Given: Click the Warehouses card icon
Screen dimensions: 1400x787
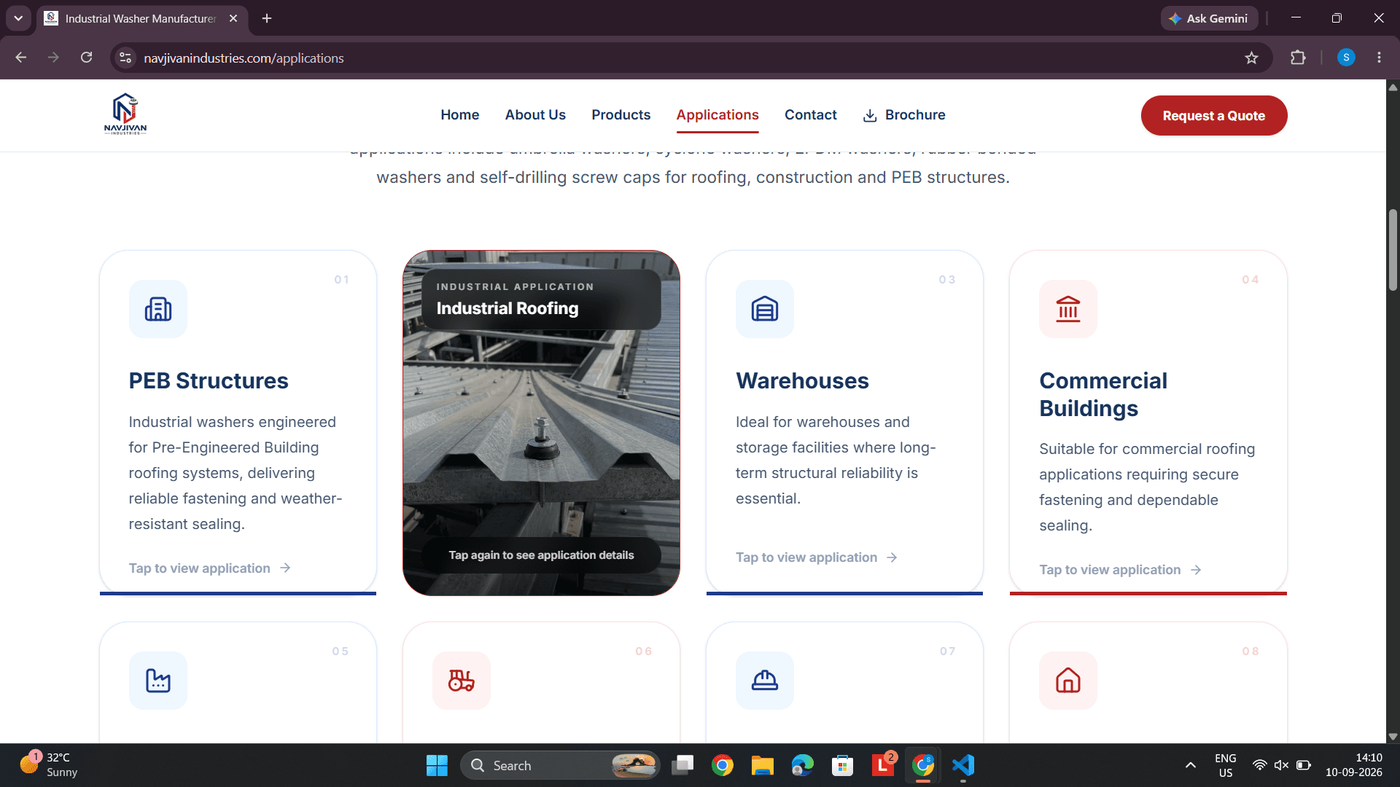Looking at the screenshot, I should pos(765,309).
